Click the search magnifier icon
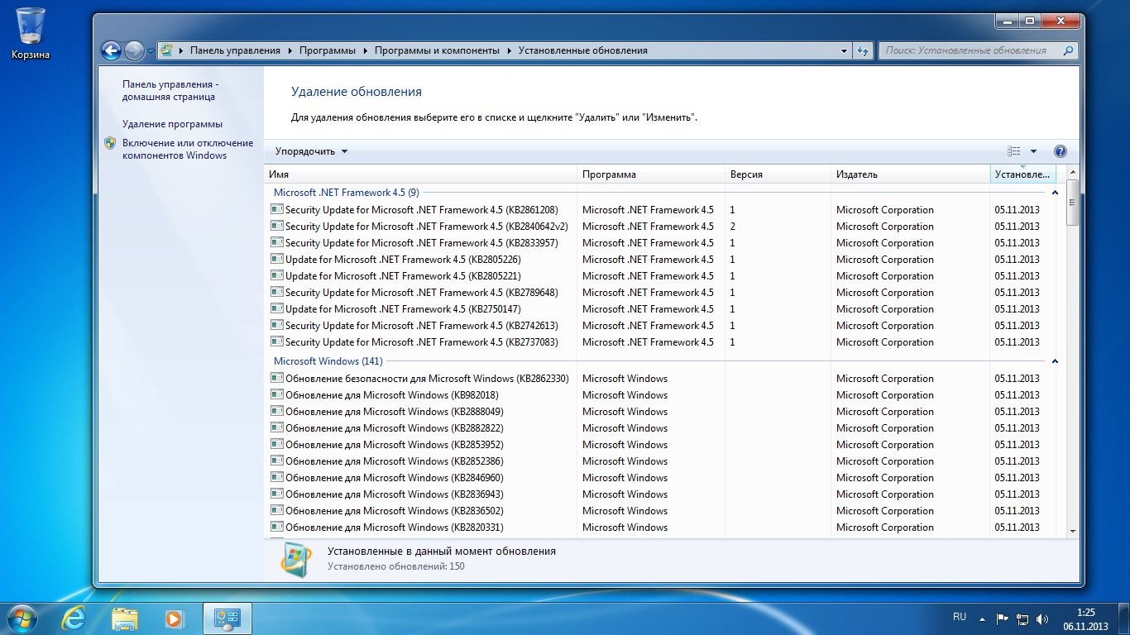This screenshot has height=635, width=1130. point(1069,50)
